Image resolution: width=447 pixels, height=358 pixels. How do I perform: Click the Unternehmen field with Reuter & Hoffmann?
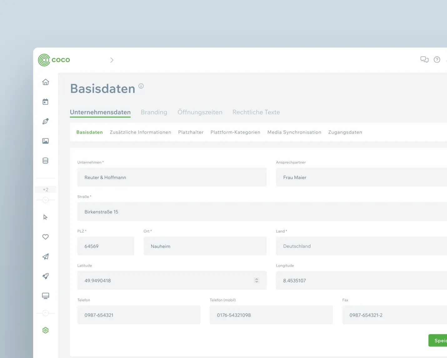172,177
